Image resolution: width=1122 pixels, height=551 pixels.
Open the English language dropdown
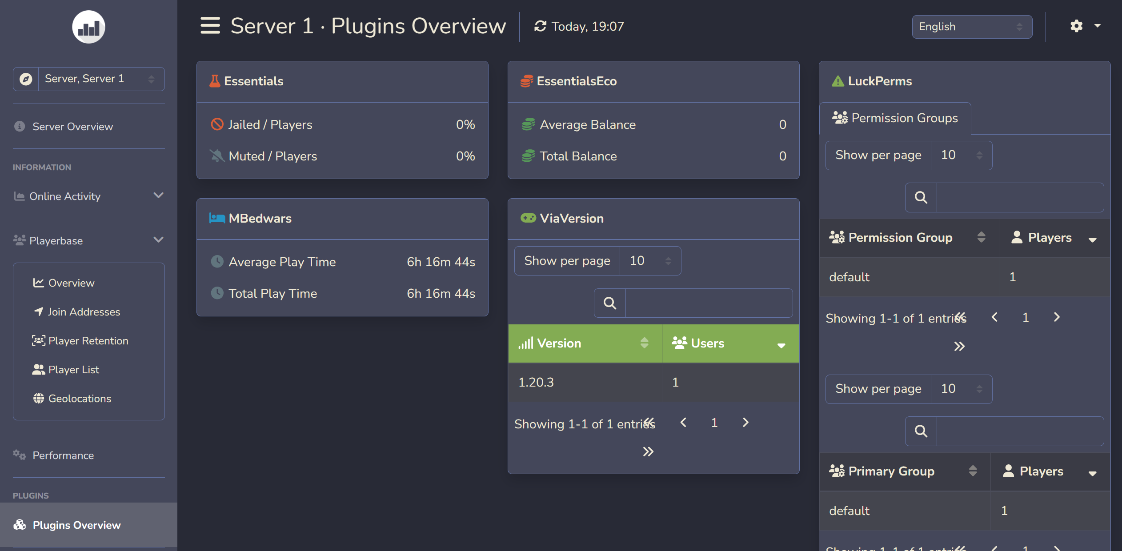click(x=972, y=27)
